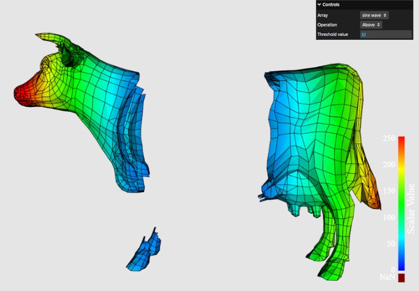Viewport: 419px width, 291px height.
Task: Click the Controls panel header title
Action: 331,5
